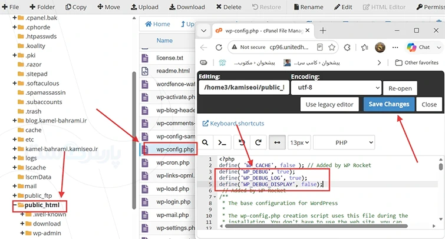445x239 pixels.
Task: Collapse the public_html folder tree node
Action: [x=15, y=205]
